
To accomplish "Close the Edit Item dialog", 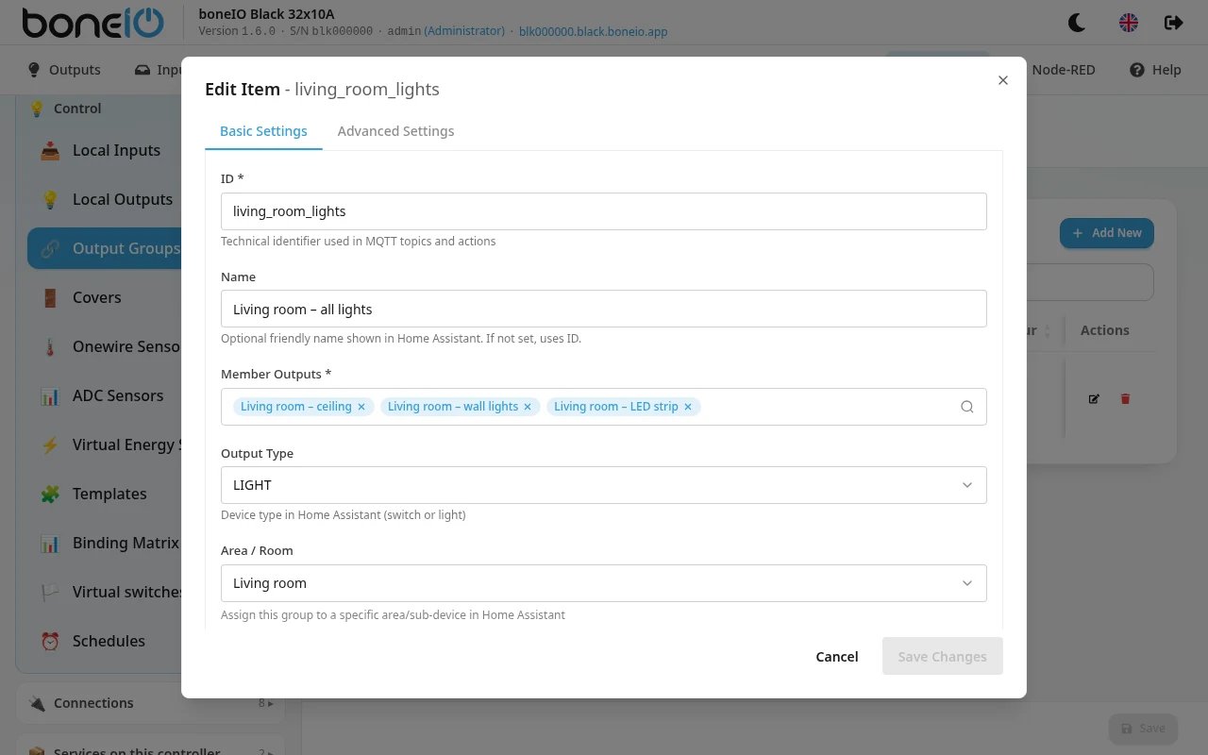I will (1003, 80).
